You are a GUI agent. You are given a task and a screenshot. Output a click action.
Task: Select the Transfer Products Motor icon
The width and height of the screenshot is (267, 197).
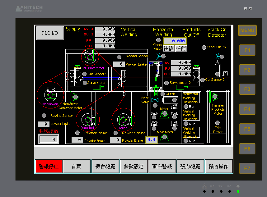point(215,97)
